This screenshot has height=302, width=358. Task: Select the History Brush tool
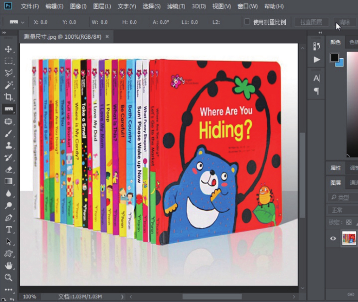[x=8, y=157]
